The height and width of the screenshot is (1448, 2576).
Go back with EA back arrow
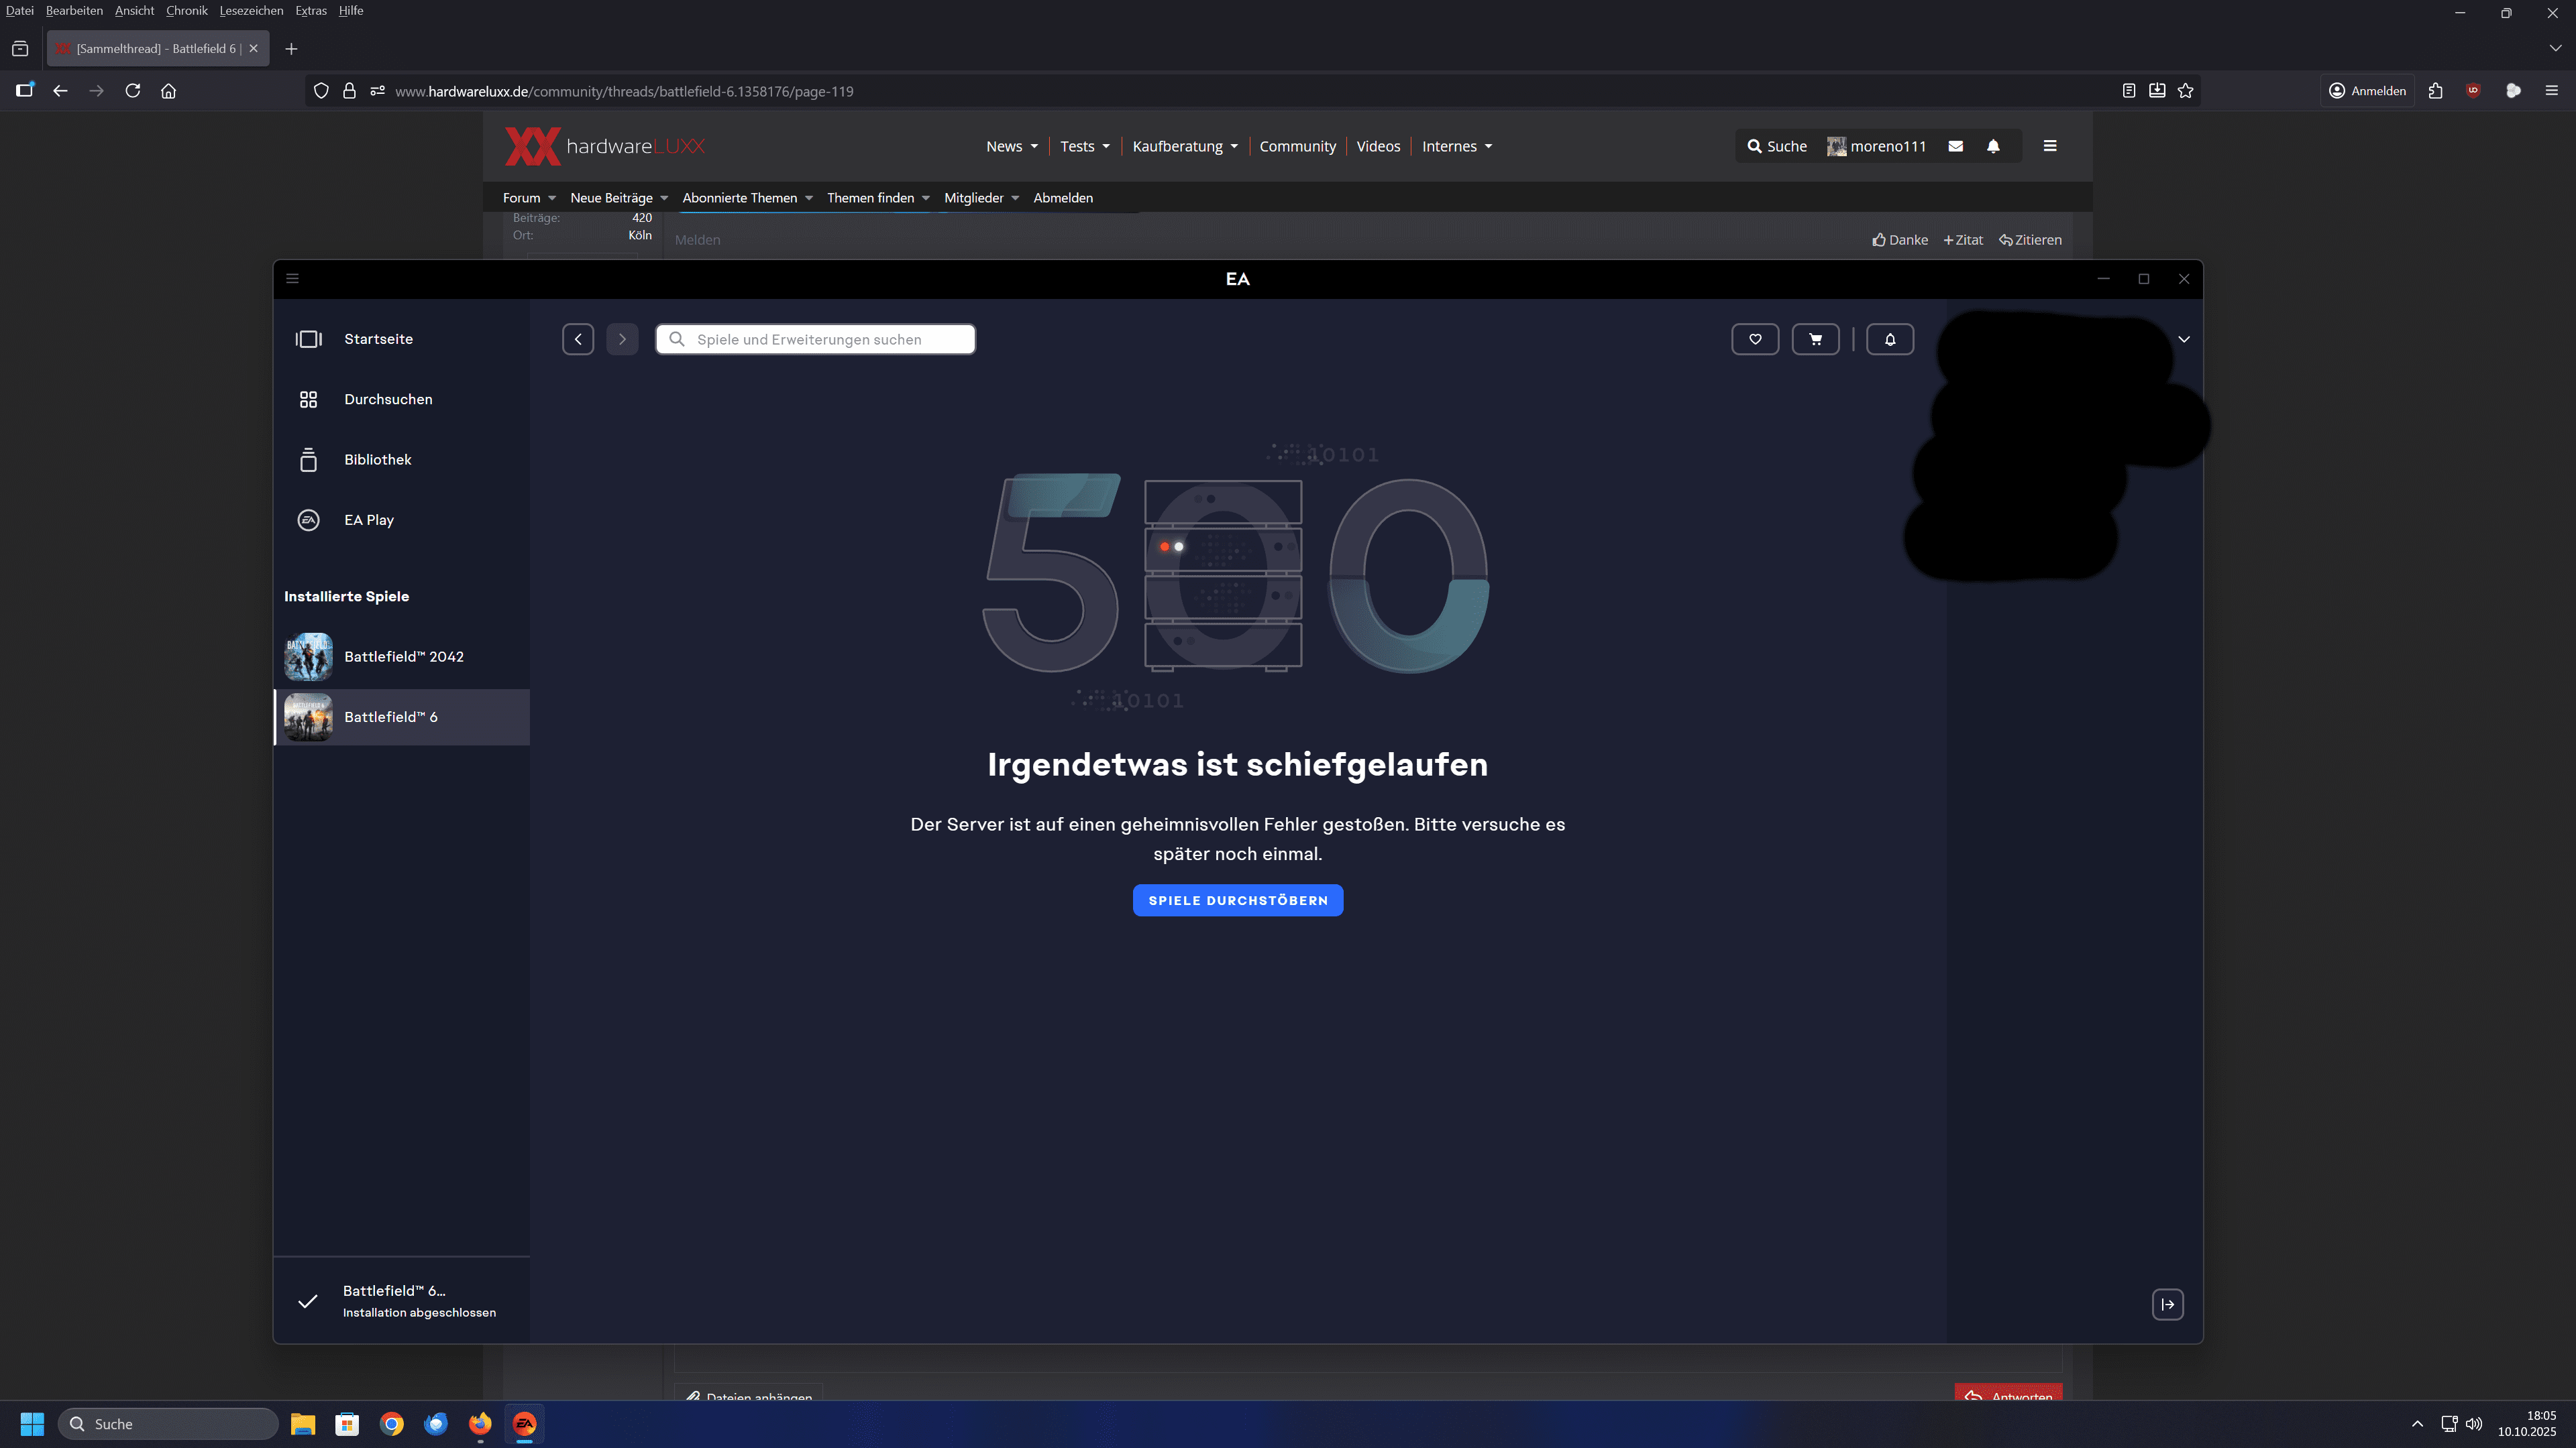pyautogui.click(x=578, y=339)
